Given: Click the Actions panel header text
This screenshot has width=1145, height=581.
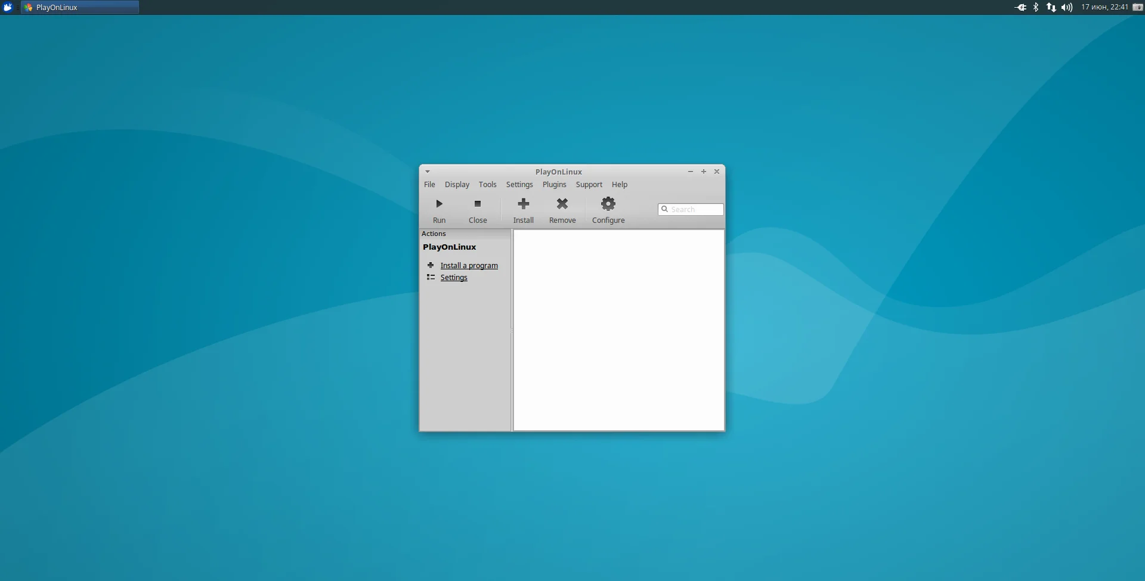Looking at the screenshot, I should point(434,234).
